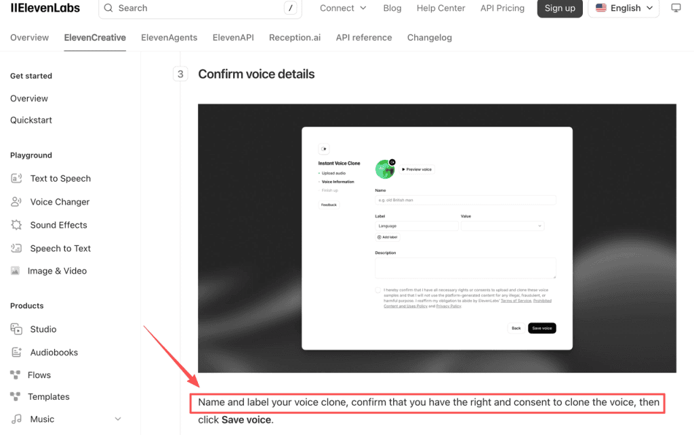Open the Flows product icon
Viewport: 694px width, 435px height.
tap(15, 375)
